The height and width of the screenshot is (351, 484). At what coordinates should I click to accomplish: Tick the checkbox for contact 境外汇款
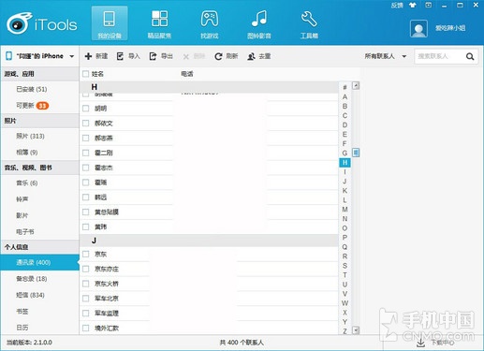click(x=85, y=328)
